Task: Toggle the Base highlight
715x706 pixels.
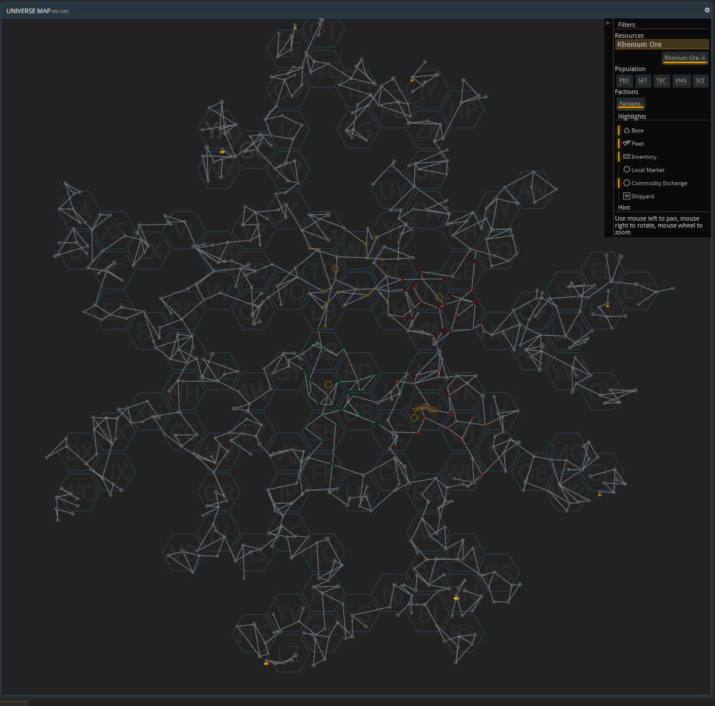Action: pos(637,131)
